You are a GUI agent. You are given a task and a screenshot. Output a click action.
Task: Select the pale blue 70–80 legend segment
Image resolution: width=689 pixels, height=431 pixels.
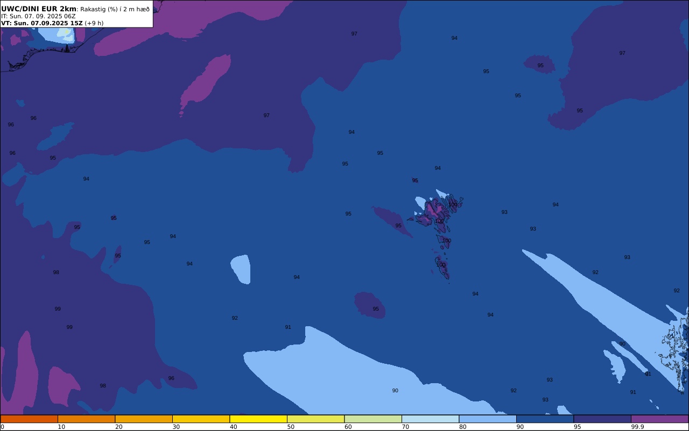coord(430,419)
